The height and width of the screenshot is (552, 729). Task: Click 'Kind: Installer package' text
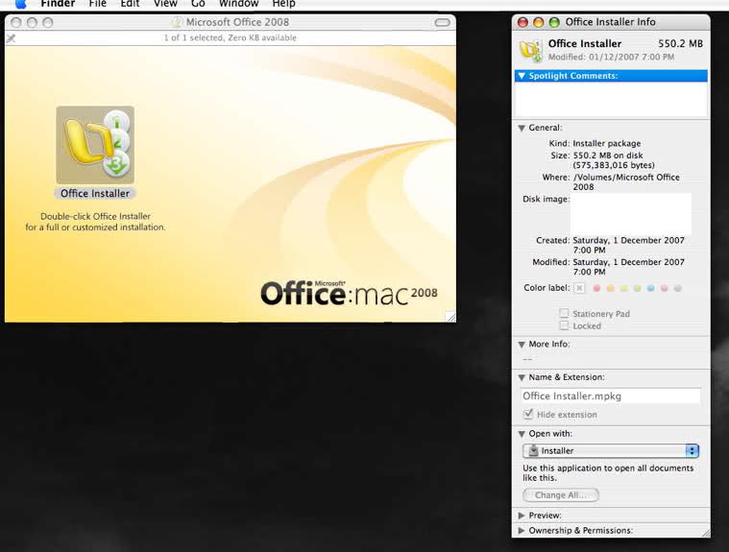click(595, 144)
